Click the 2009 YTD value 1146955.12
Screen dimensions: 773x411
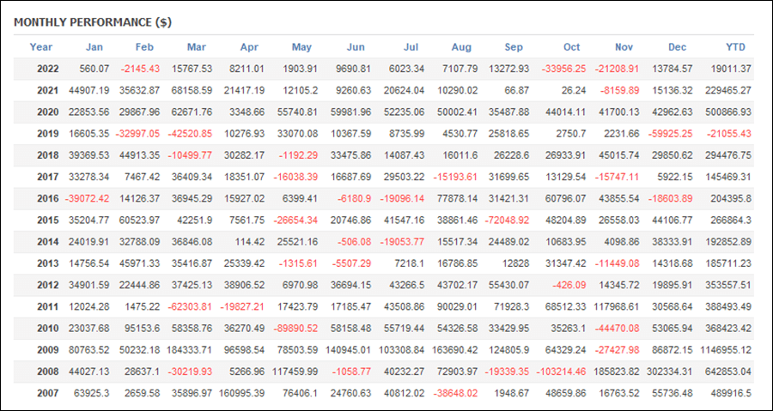[725, 350]
